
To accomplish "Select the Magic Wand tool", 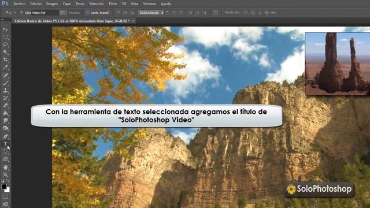I will pos(5,52).
